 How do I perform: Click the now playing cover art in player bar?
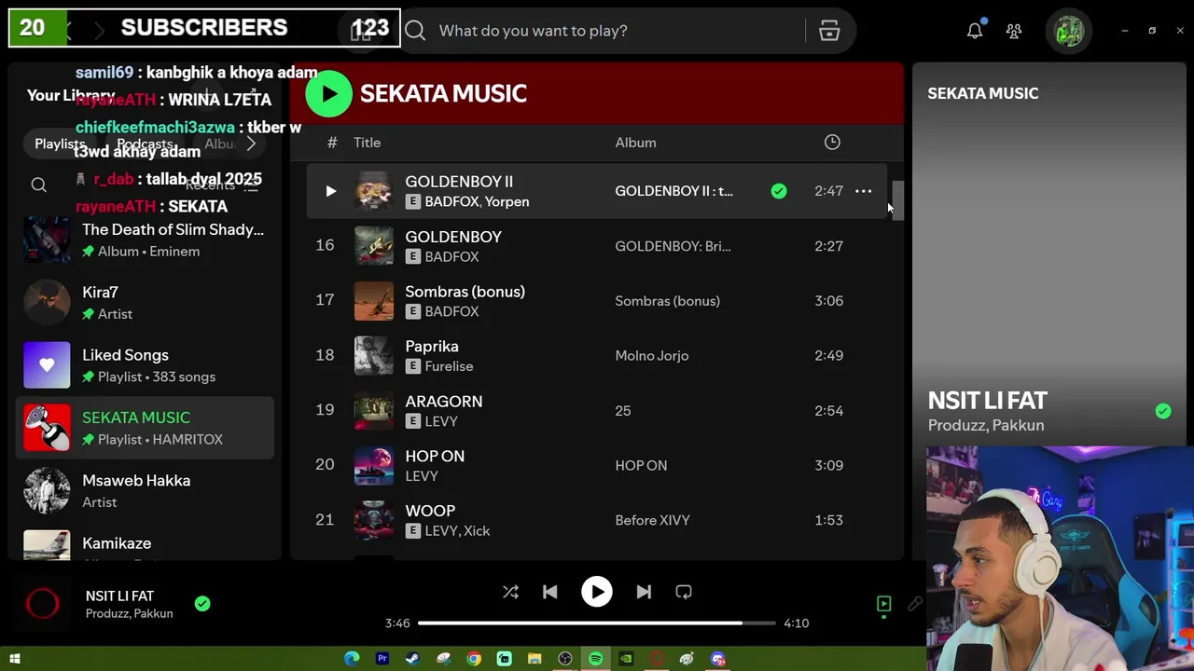click(x=43, y=604)
